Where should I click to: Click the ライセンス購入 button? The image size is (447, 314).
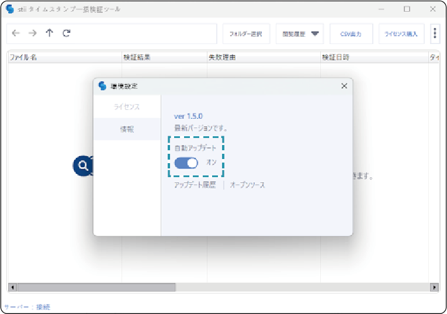(401, 34)
